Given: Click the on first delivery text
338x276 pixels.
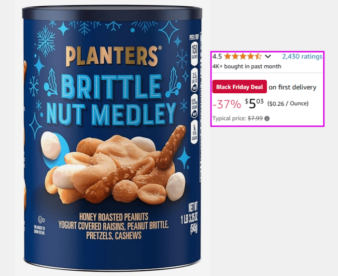Looking at the screenshot, I should pos(293,87).
